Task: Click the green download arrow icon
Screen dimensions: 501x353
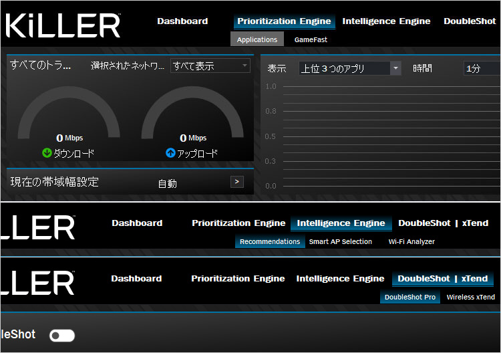Action: tap(47, 153)
